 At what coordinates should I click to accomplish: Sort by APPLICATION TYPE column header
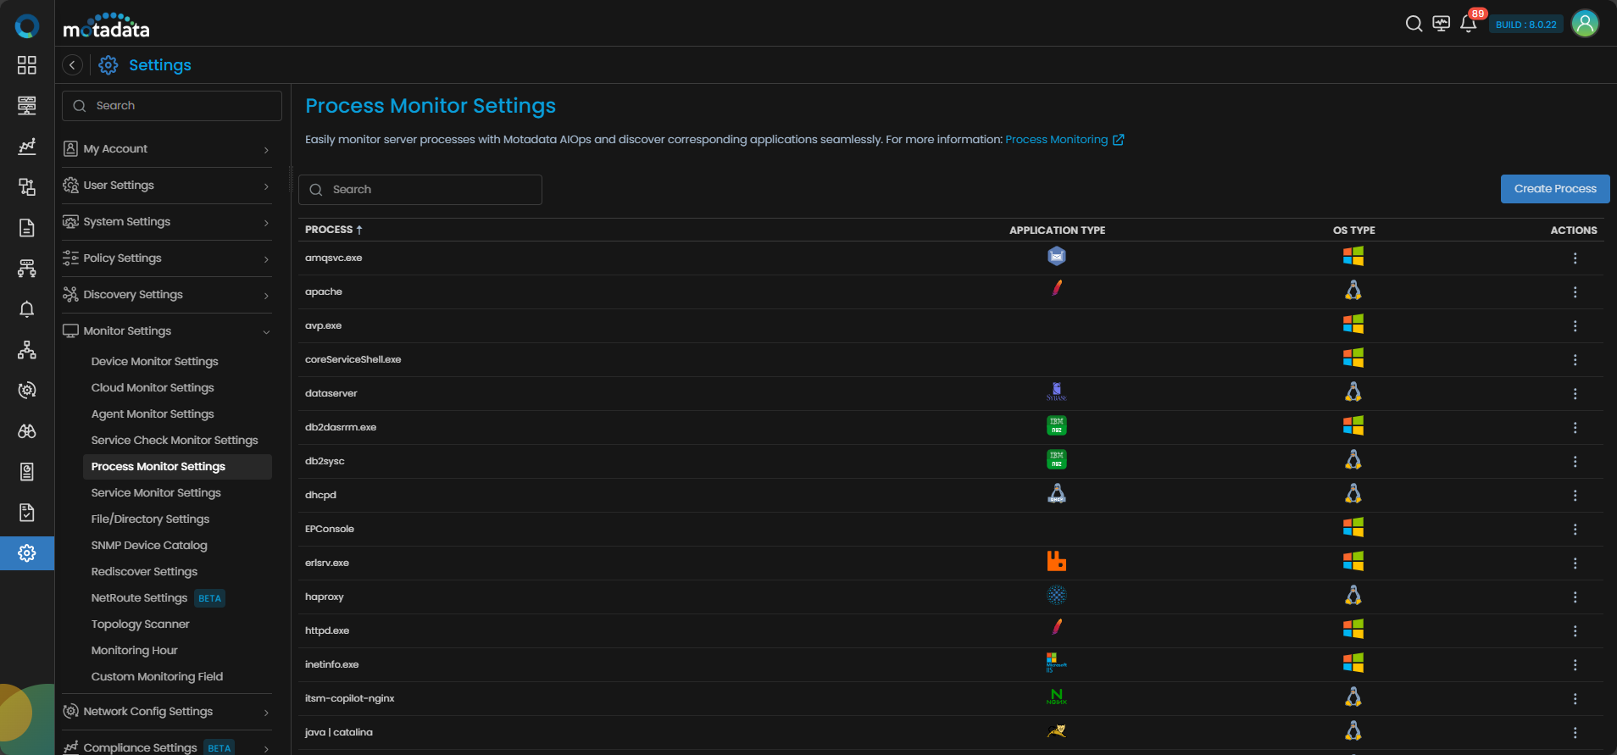pyautogui.click(x=1057, y=230)
